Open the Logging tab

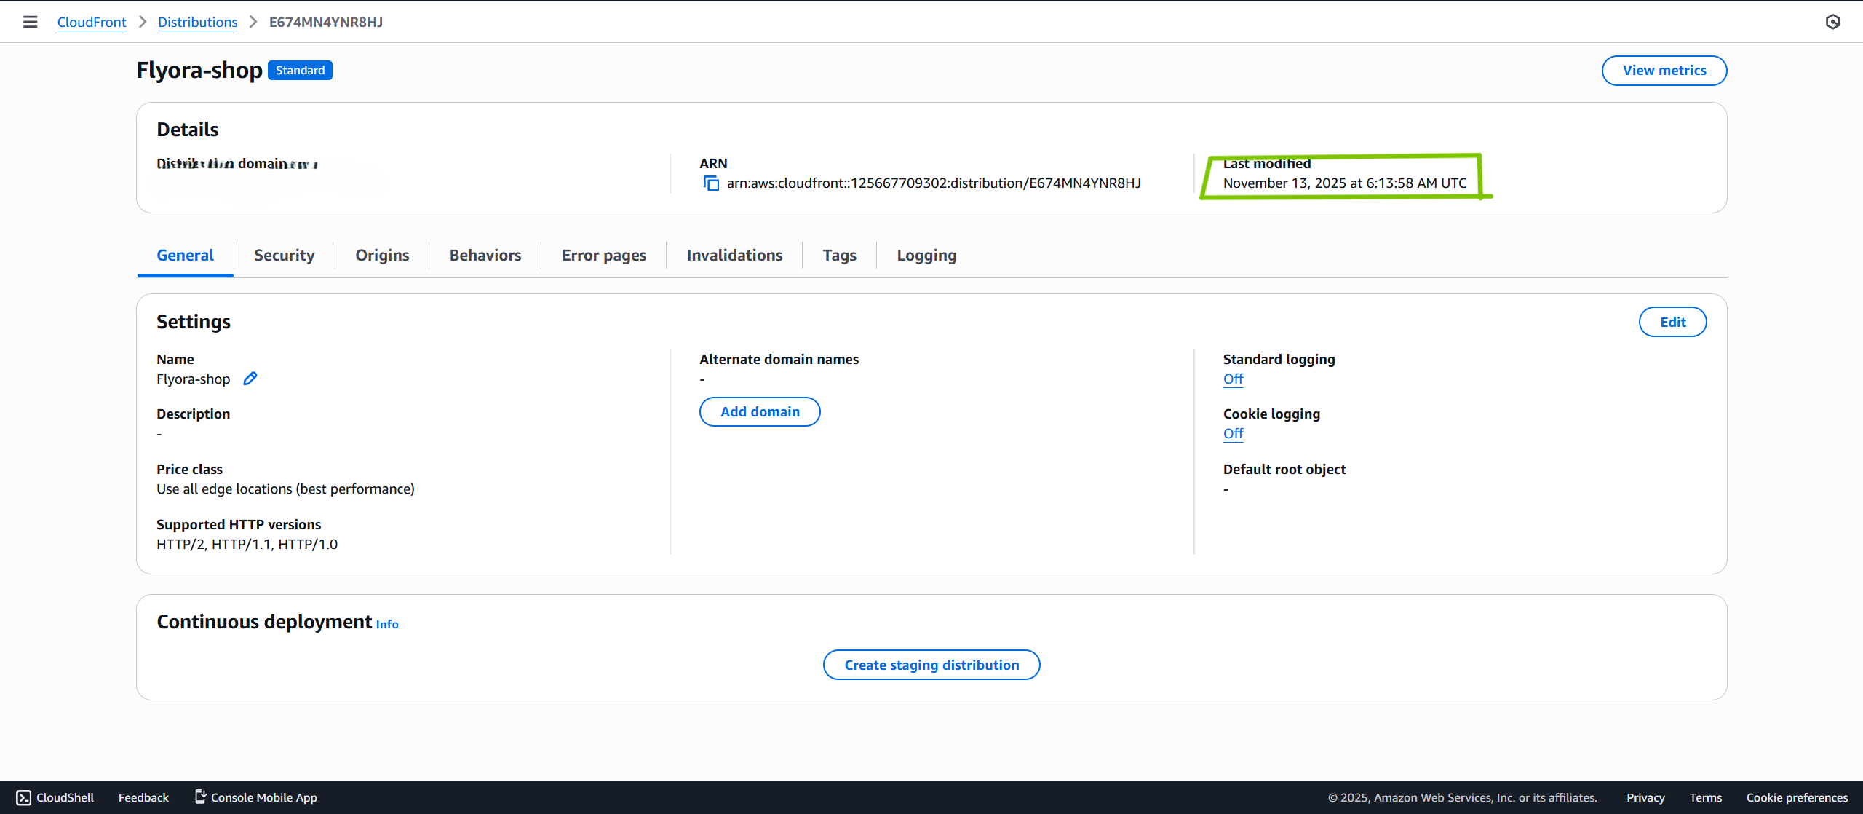(x=926, y=255)
